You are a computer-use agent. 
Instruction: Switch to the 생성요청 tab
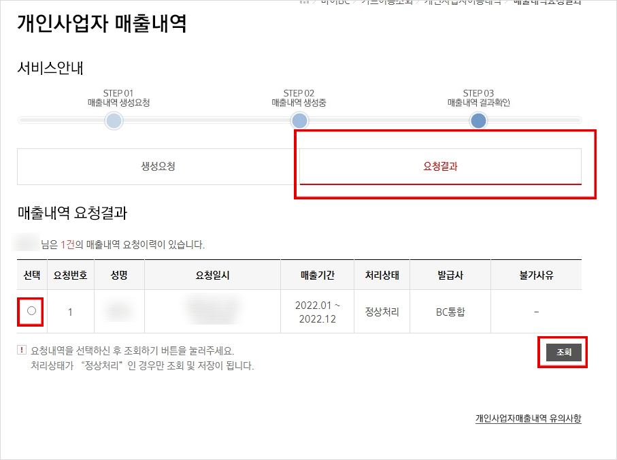pyautogui.click(x=159, y=167)
